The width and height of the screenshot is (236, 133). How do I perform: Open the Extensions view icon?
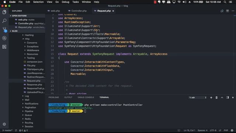tap(4, 47)
